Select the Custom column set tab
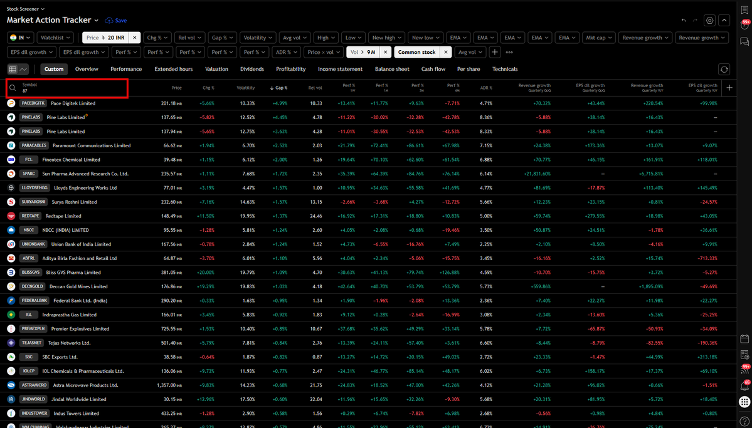752x428 pixels. [54, 69]
